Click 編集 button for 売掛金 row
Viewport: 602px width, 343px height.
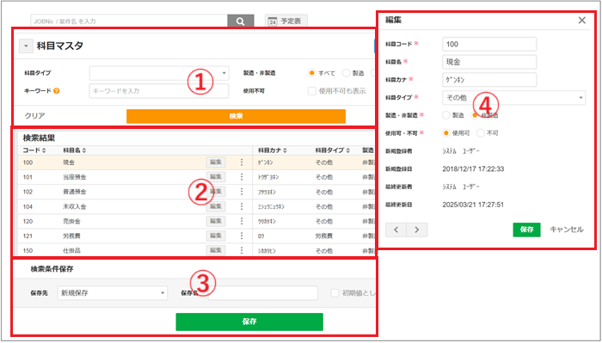(x=216, y=221)
